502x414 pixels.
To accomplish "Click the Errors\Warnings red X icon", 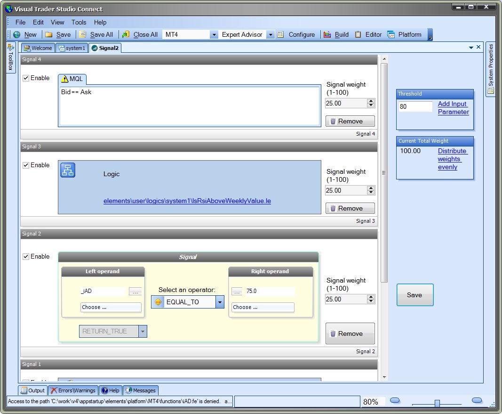I will click(x=54, y=390).
